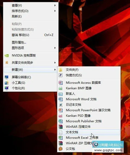Click the shared folder sync orange icon
Viewport: 130px width, 155px height.
pyautogui.click(x=7, y=63)
